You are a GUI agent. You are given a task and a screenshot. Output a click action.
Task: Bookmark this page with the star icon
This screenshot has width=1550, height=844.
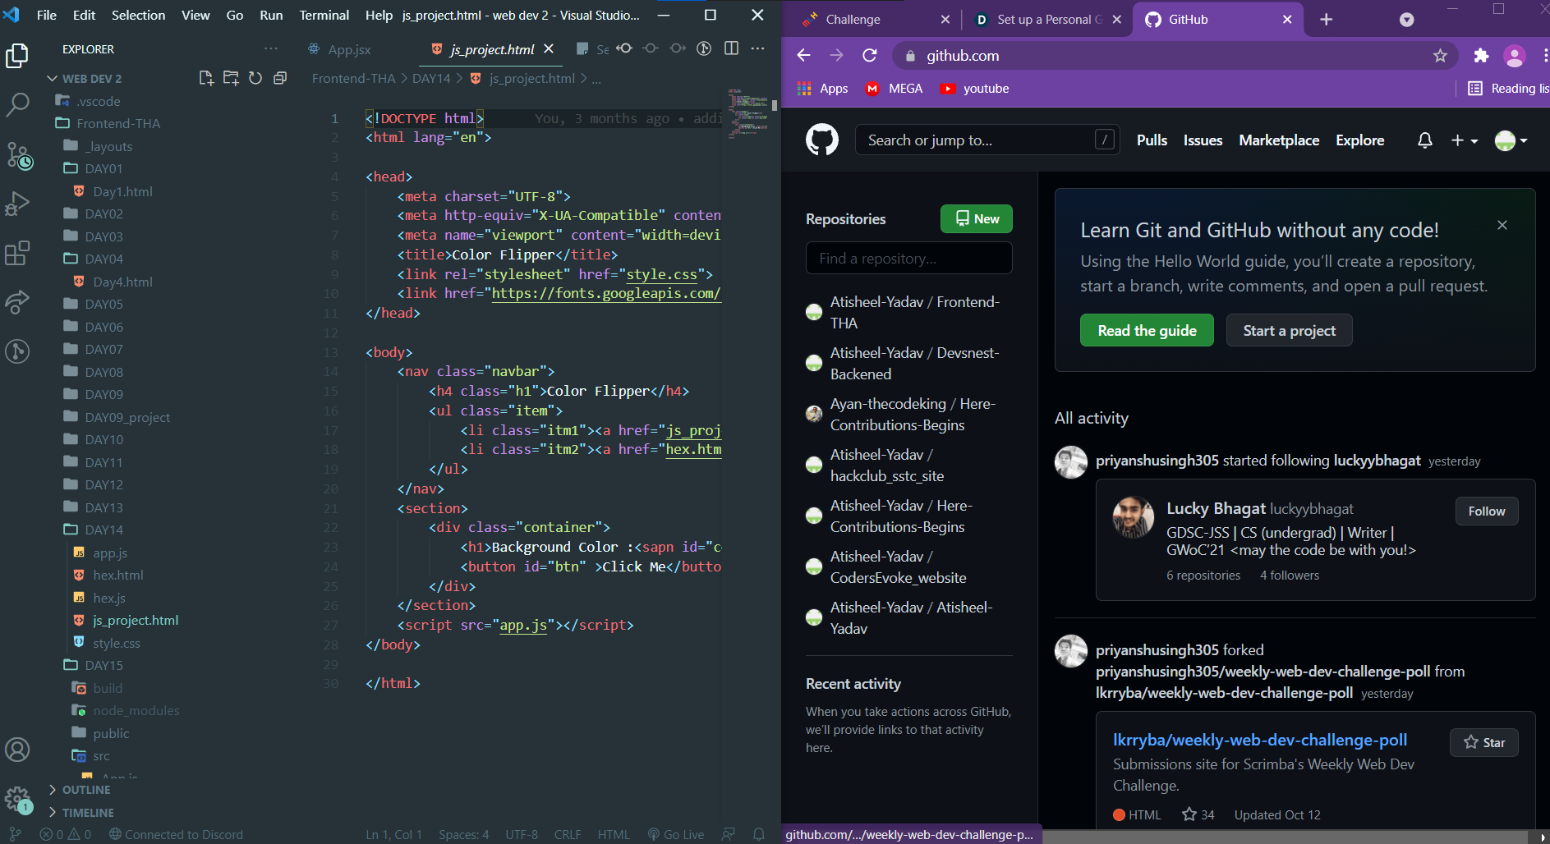pyautogui.click(x=1440, y=56)
